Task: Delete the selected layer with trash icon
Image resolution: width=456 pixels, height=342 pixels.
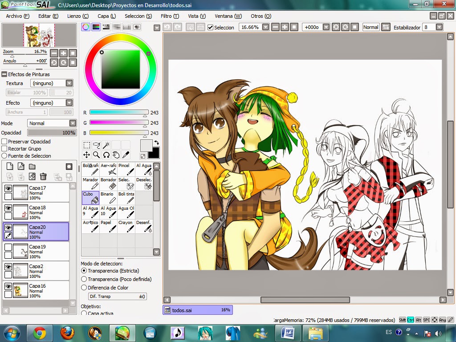Action: point(43,176)
